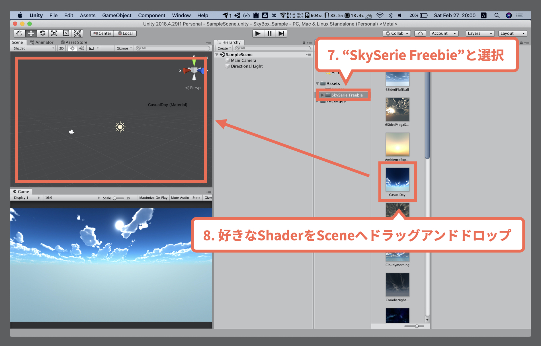This screenshot has height=346, width=541.
Task: Open macOS Spotlight search
Action: pyautogui.click(x=497, y=15)
